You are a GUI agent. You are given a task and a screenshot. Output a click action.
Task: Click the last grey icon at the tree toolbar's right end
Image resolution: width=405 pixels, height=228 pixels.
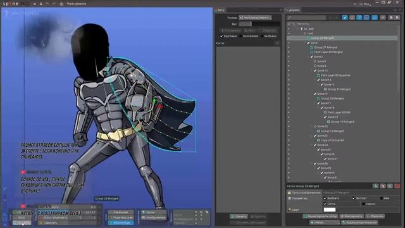click(397, 18)
